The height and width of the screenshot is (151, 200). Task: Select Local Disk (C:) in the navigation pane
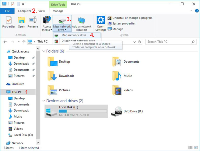click(x=20, y=135)
